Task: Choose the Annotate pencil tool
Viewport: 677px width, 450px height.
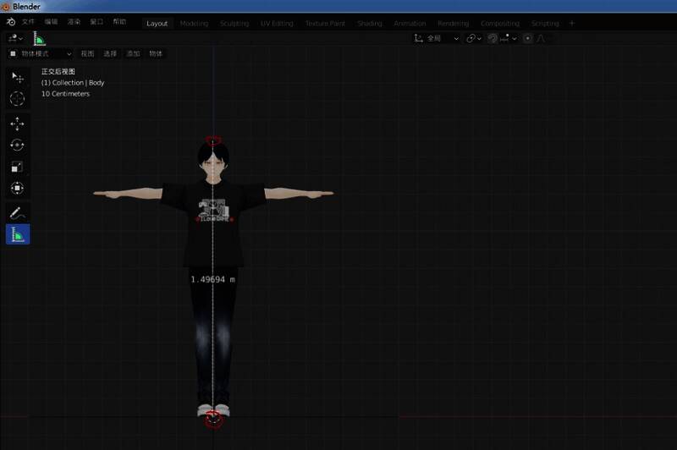Action: tap(17, 212)
